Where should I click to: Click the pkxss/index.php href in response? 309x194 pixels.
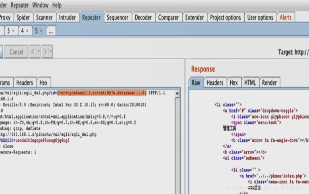point(273,176)
